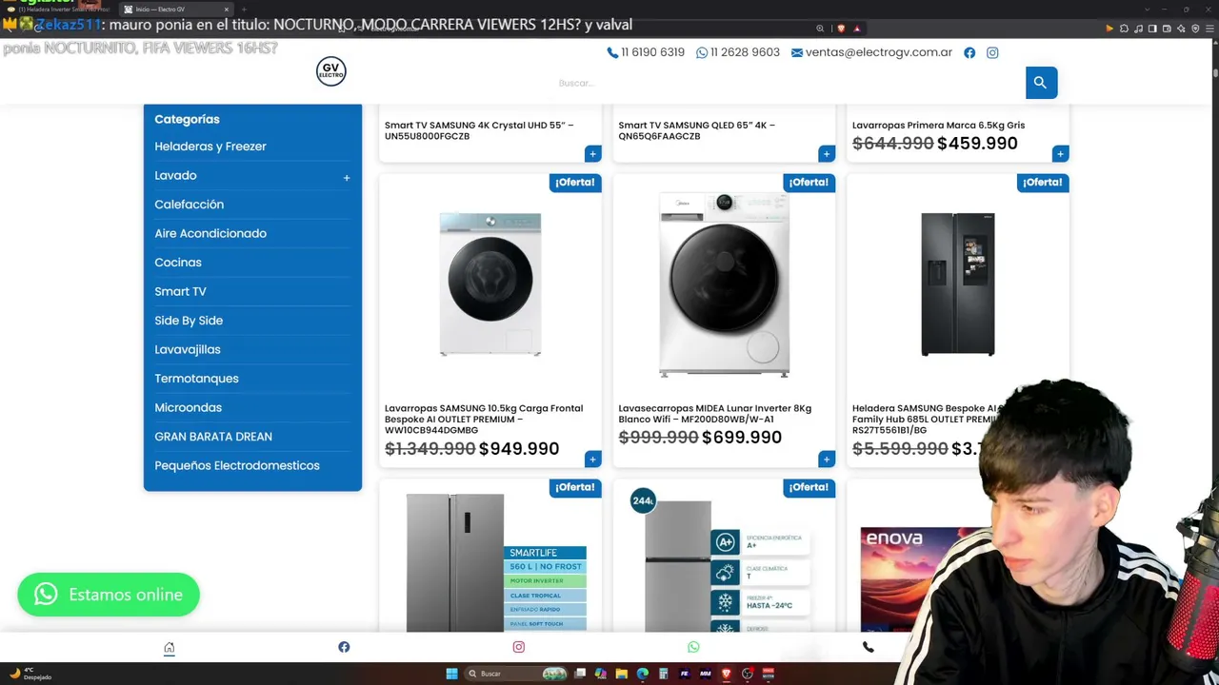Open the Pequeños Electrodomesticos category

tap(237, 465)
